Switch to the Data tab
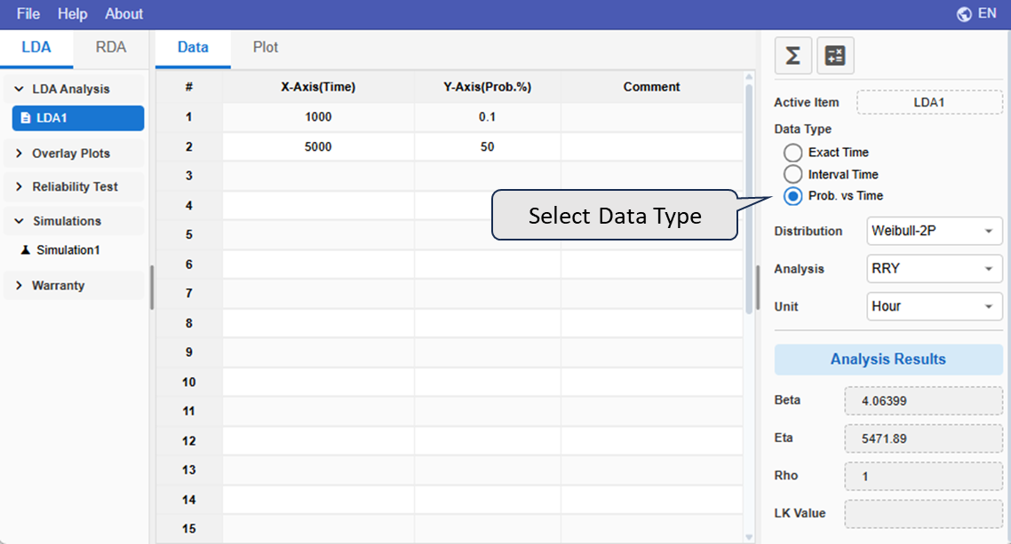This screenshot has width=1011, height=544. pyautogui.click(x=193, y=48)
